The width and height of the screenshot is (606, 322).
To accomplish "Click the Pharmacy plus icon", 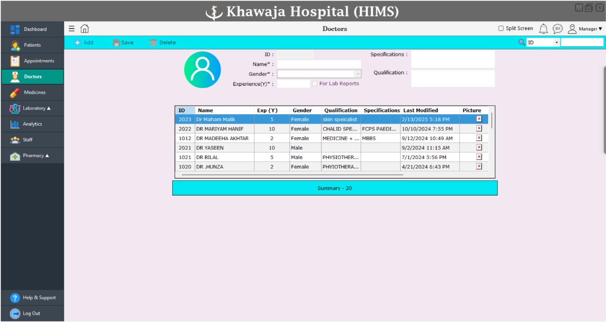I will [x=15, y=156].
